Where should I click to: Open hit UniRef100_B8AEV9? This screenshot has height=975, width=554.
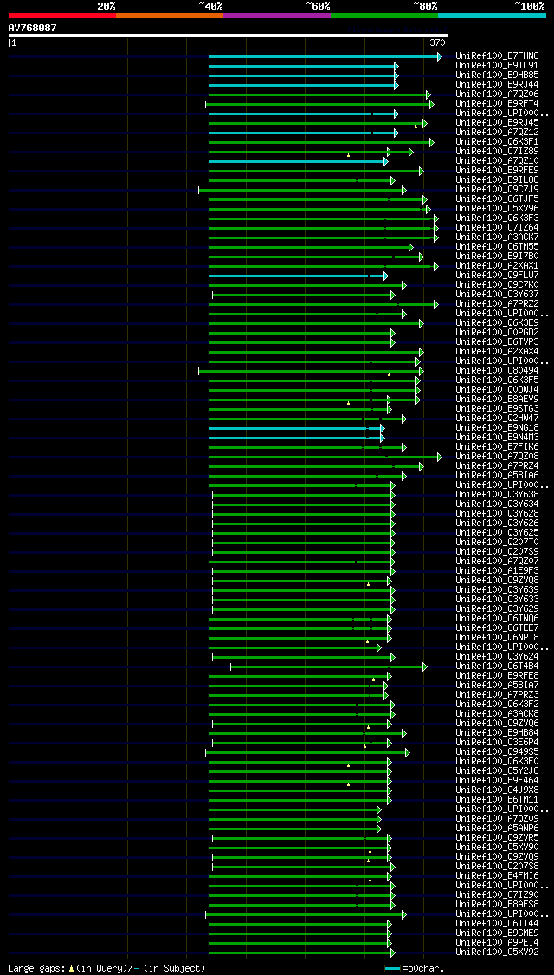pos(497,400)
